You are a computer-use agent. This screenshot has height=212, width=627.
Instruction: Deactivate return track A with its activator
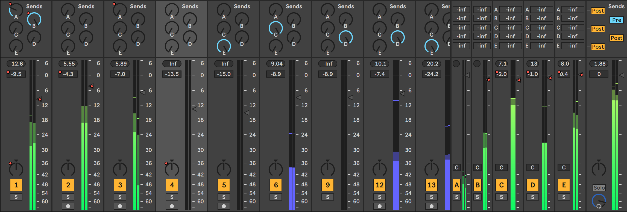tap(457, 185)
